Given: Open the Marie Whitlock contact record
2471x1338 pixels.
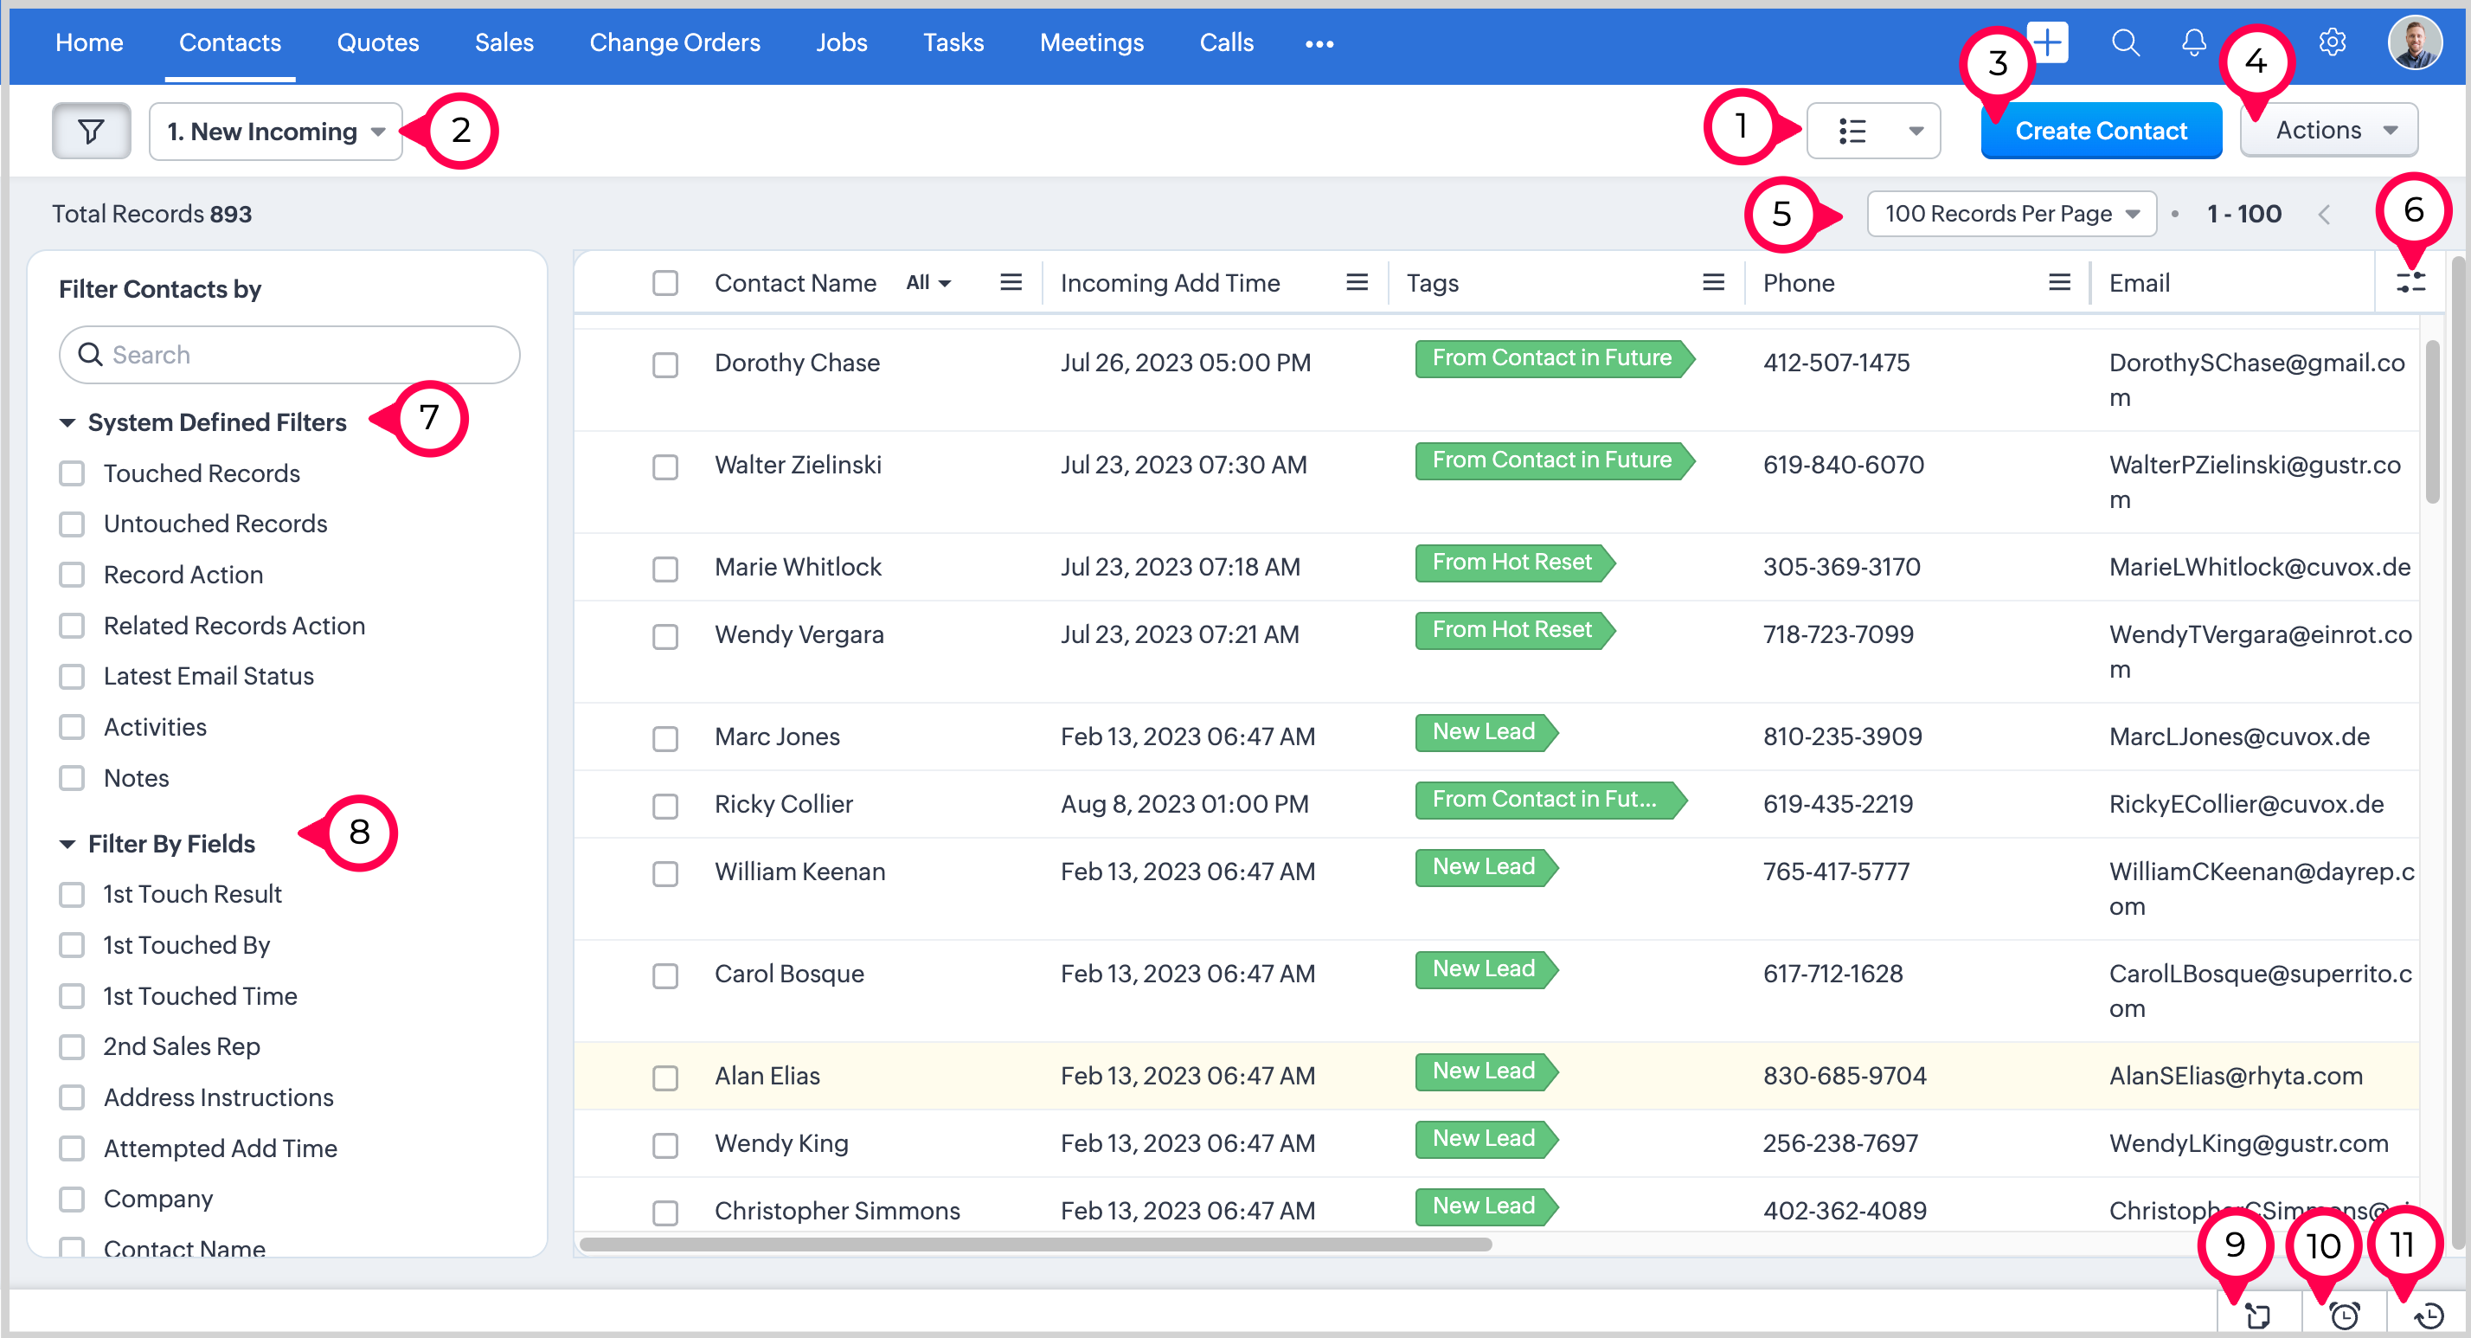Looking at the screenshot, I should pyautogui.click(x=797, y=566).
